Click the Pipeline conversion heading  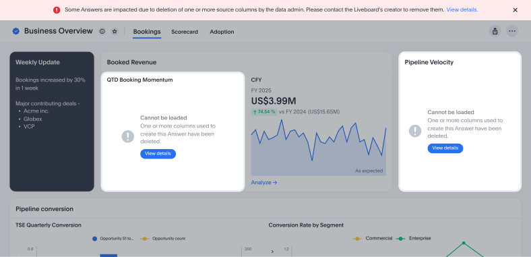pyautogui.click(x=44, y=209)
